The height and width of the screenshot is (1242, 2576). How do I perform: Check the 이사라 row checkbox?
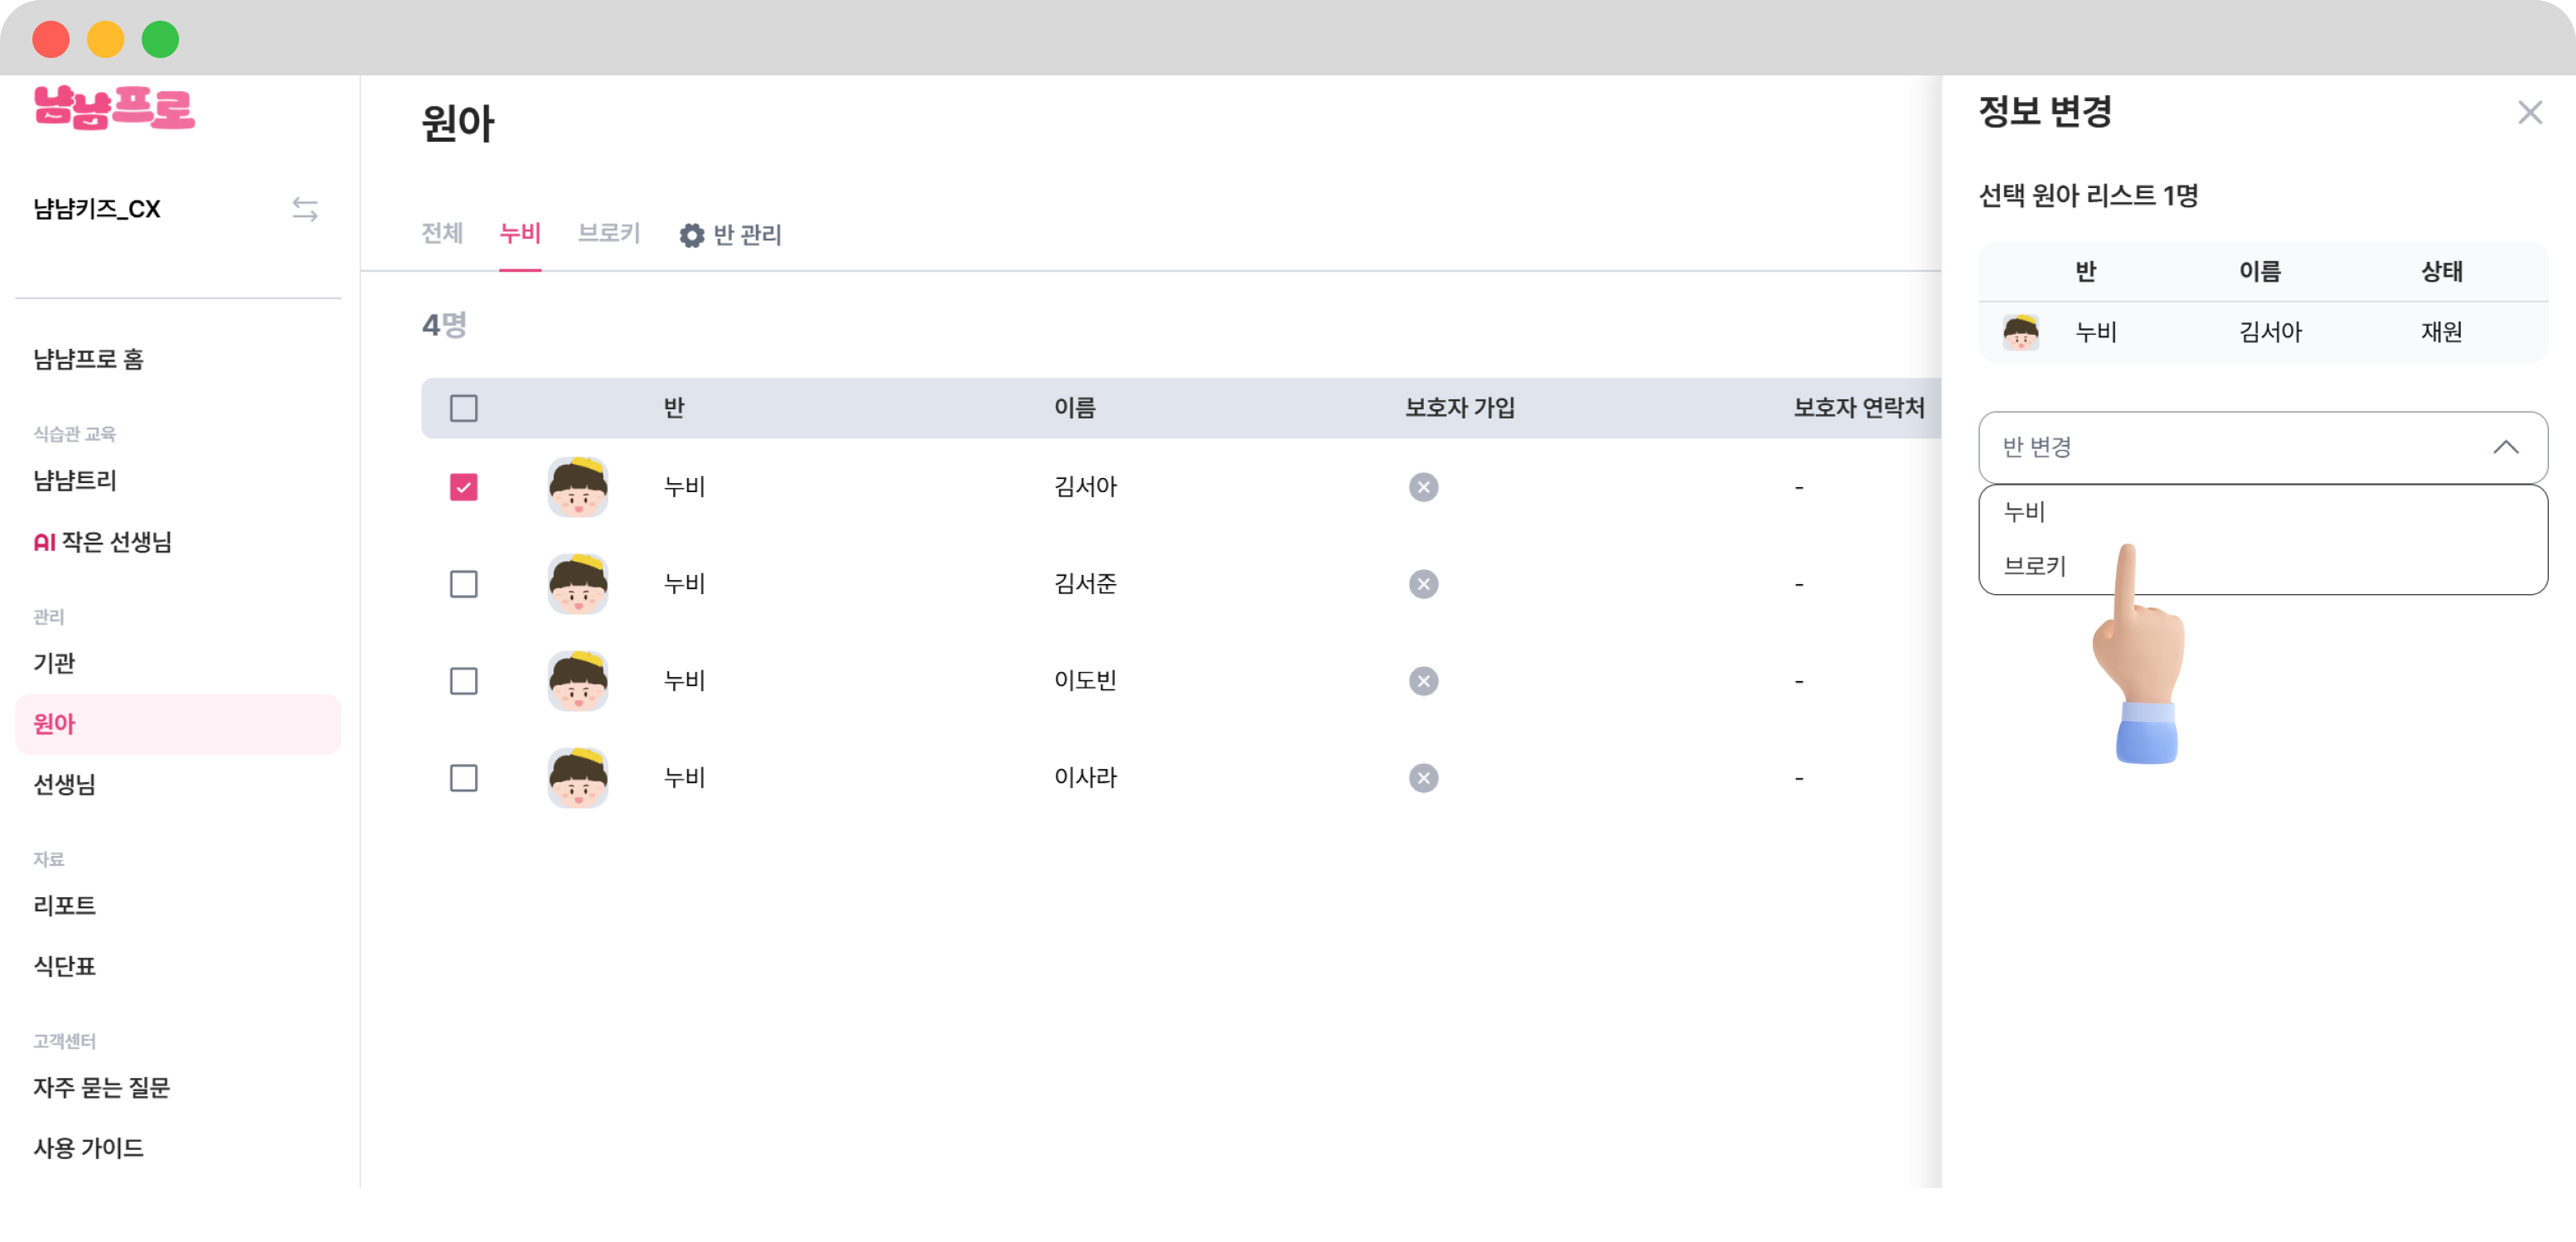click(x=463, y=778)
